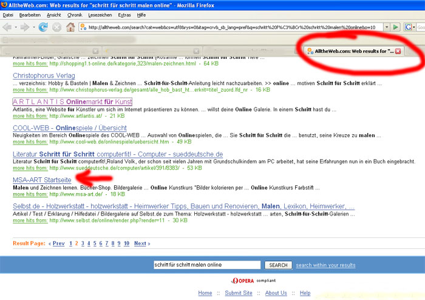Open the Selbst.de Holzwerkstatt result
The width and height of the screenshot is (425, 300).
183,206
